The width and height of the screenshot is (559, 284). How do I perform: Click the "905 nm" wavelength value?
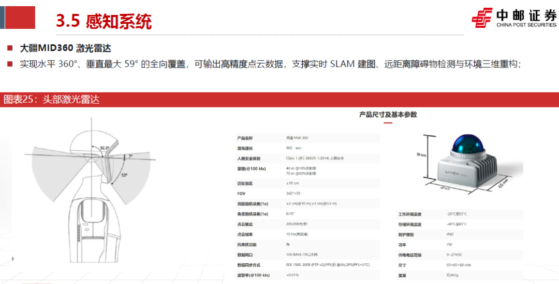coord(293,148)
